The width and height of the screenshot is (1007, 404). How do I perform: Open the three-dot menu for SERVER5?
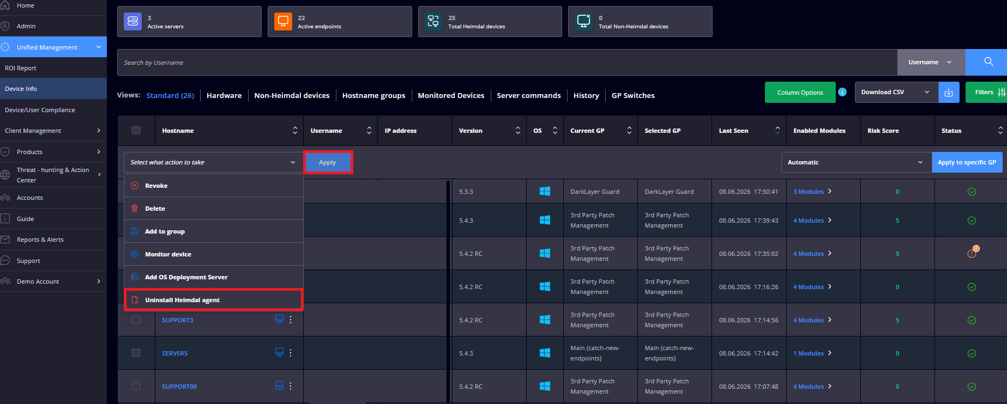tap(291, 353)
